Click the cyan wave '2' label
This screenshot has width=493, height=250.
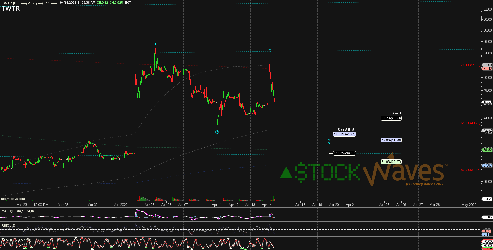329,143
